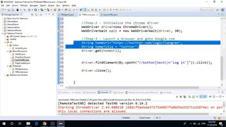Open Results of running class FBRunner tab
Viewport: 226px width, 127px height.
tap(142, 92)
